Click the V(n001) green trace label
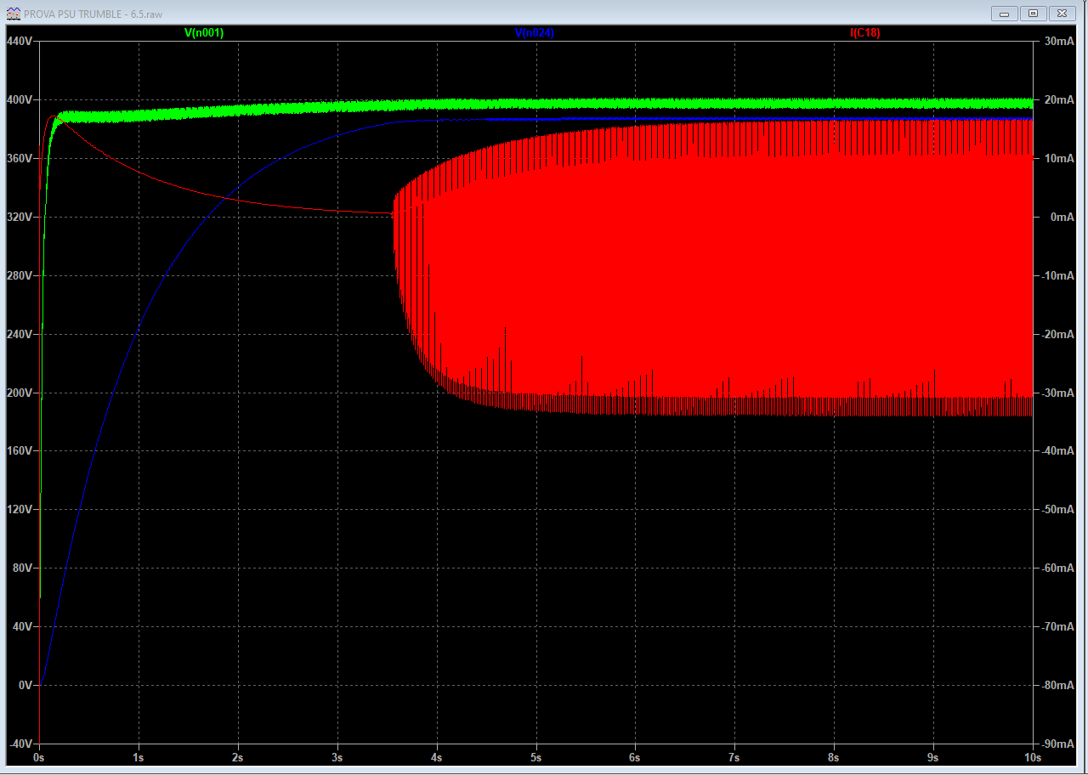Screen dimensions: 1088x775 (204, 33)
